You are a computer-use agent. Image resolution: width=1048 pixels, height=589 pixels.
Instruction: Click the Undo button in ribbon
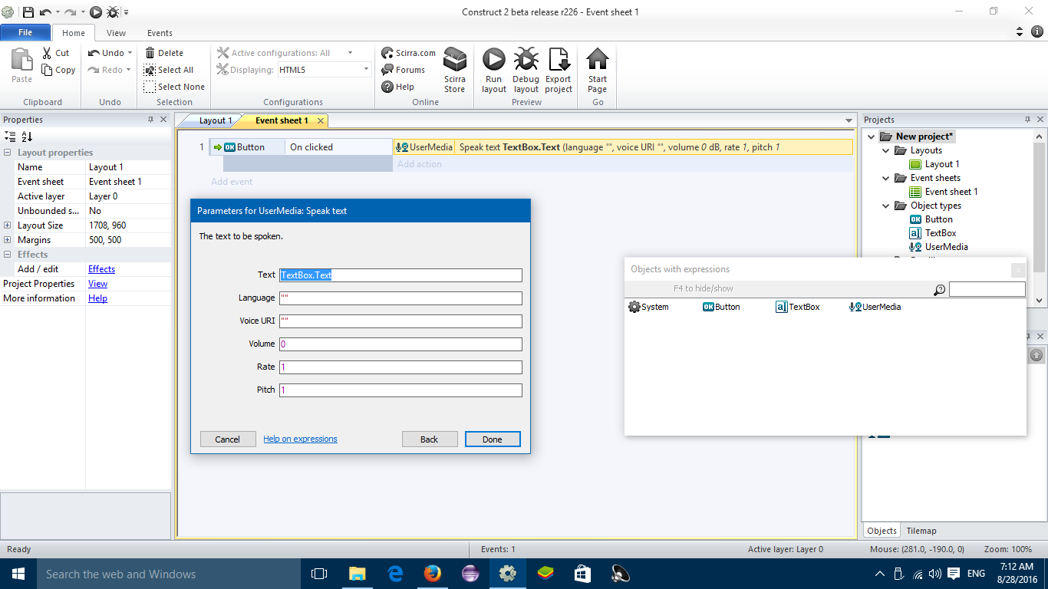pos(106,53)
